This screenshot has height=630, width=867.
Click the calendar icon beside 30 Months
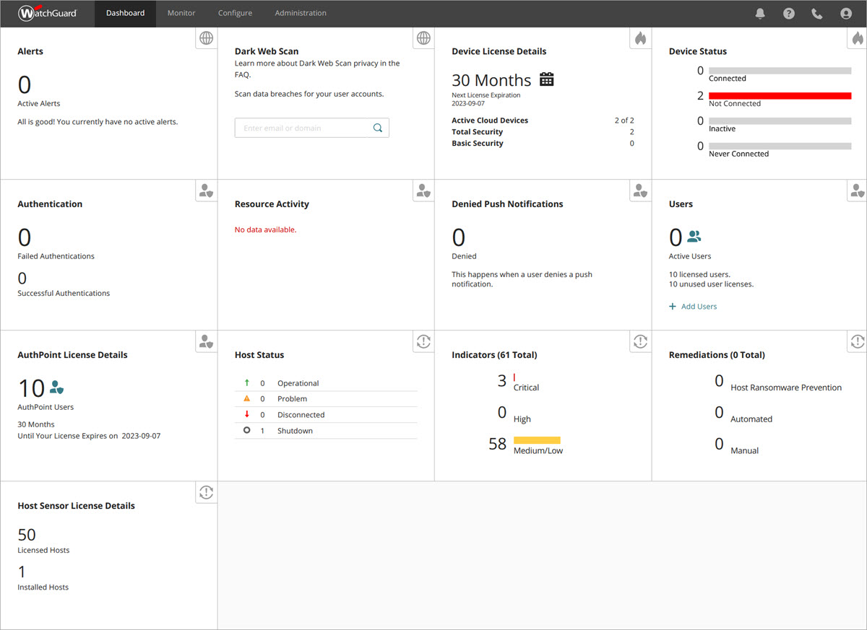(546, 79)
